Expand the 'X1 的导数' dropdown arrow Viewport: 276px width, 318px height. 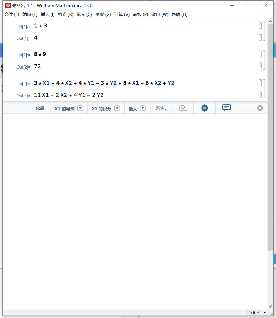click(80, 108)
